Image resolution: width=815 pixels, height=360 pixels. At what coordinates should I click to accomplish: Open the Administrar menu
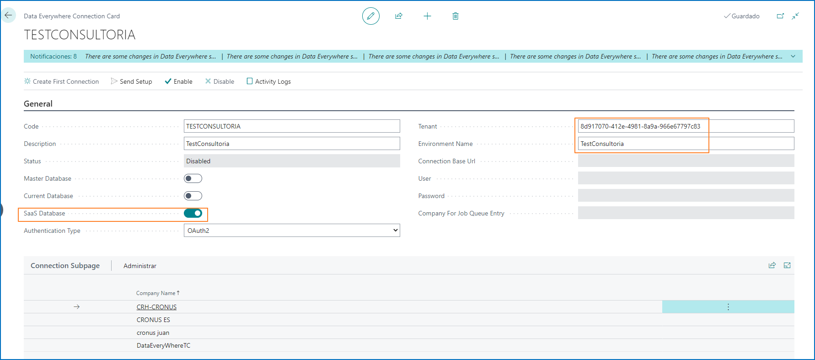(x=140, y=266)
